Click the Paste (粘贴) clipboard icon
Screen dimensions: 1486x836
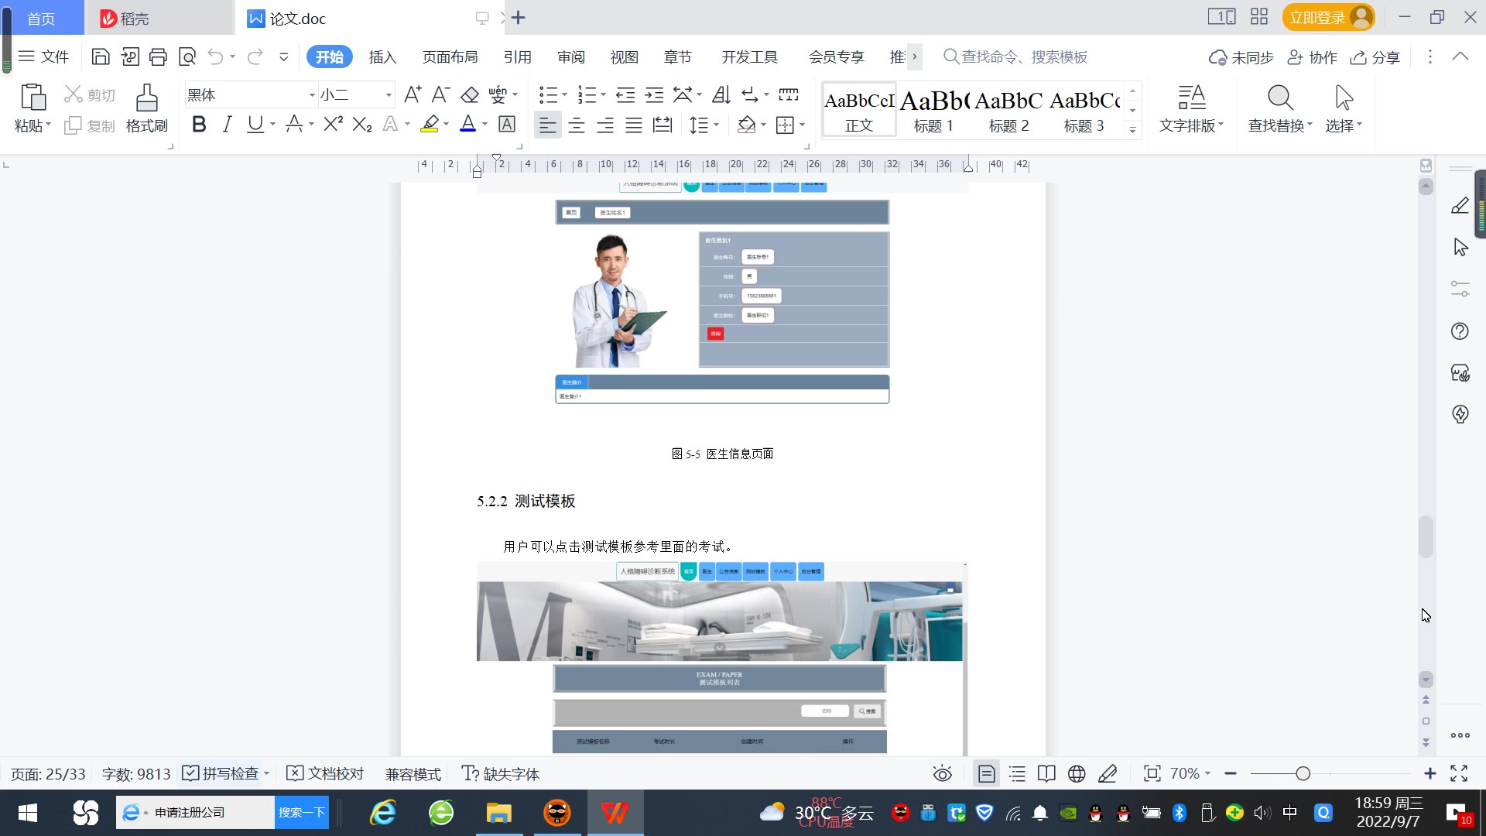(33, 98)
